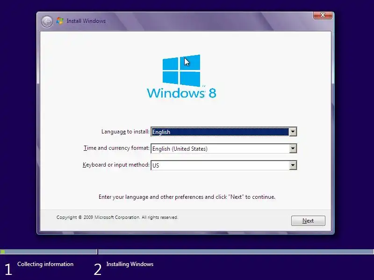Click the back arrow in title bar
This screenshot has height=280, width=374.
click(x=47, y=21)
